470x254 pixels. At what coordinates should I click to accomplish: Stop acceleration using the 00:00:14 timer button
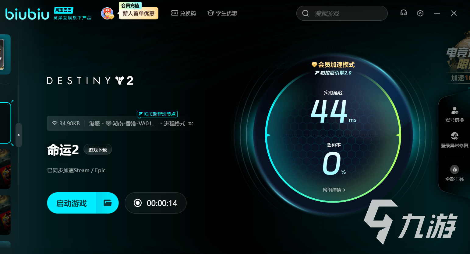pyautogui.click(x=156, y=203)
